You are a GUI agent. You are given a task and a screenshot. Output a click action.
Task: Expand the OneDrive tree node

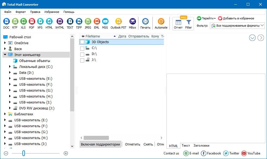point(5,43)
